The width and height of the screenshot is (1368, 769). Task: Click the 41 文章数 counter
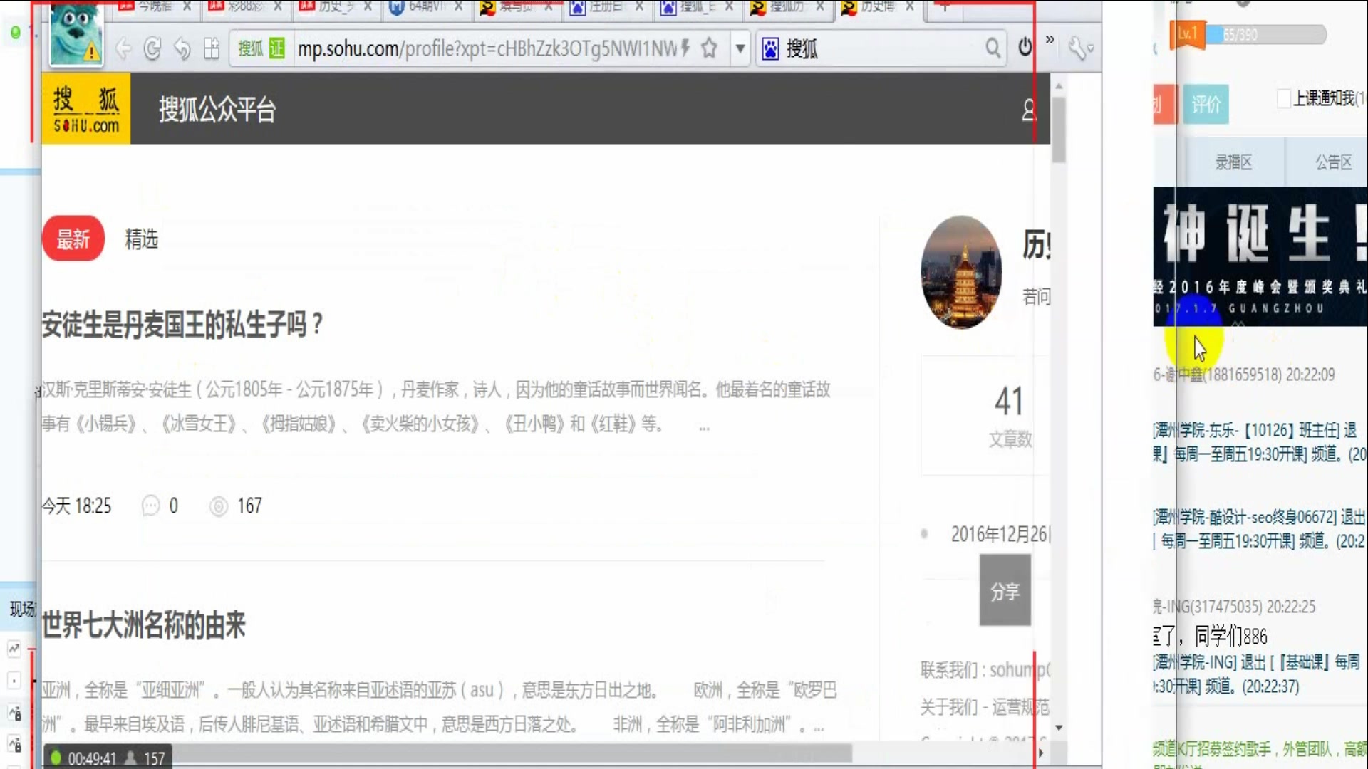(x=1010, y=416)
